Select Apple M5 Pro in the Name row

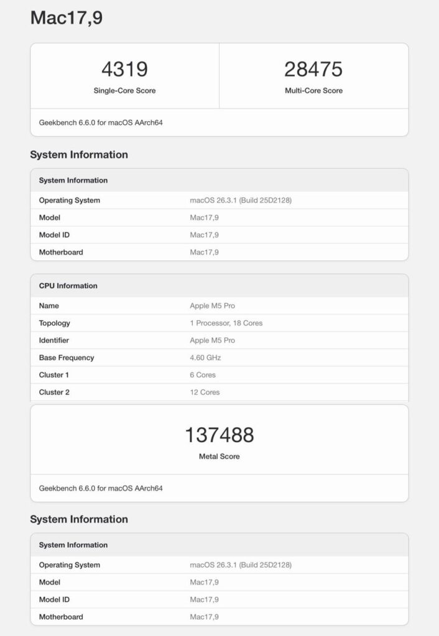pos(213,306)
